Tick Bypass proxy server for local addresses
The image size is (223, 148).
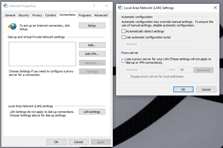(x=128, y=76)
